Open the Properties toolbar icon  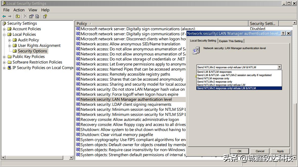pyautogui.click(x=31, y=16)
